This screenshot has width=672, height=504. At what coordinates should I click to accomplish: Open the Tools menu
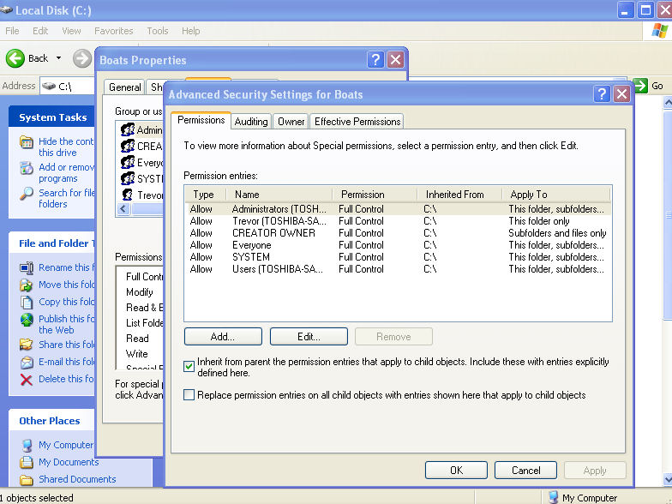(158, 31)
